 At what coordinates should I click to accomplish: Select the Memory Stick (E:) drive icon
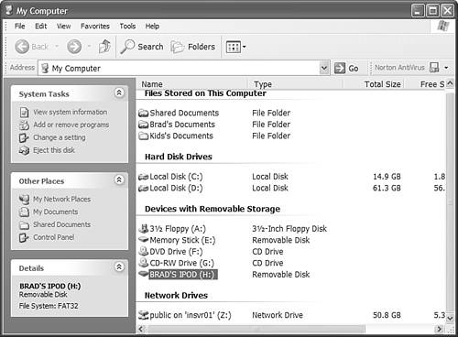[x=144, y=240]
